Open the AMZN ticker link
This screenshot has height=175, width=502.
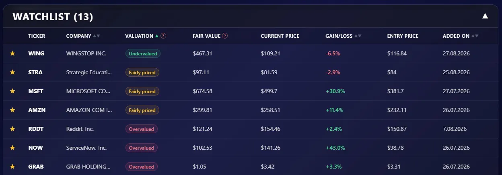(x=37, y=110)
